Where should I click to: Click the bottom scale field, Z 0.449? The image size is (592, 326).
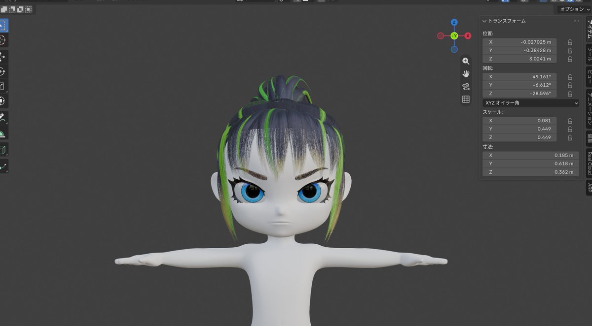[519, 137]
